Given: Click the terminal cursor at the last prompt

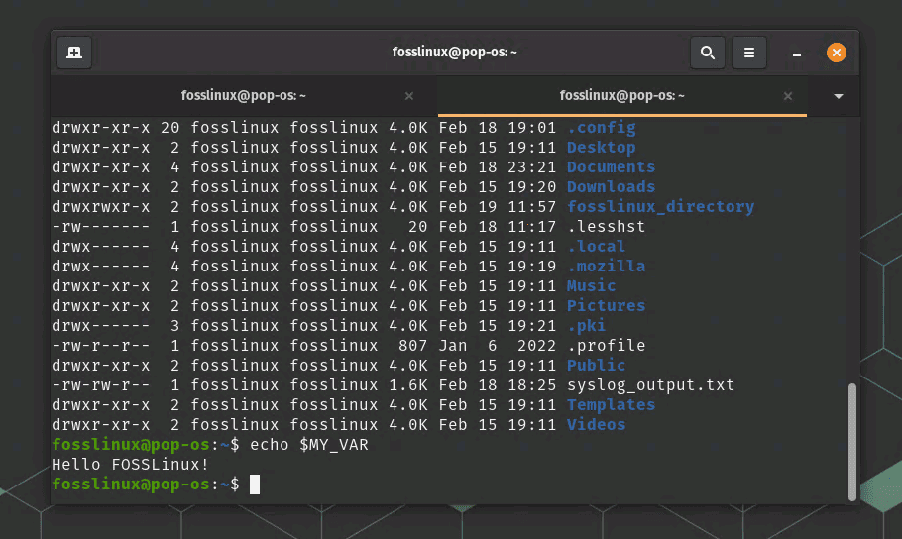Looking at the screenshot, I should coord(255,485).
